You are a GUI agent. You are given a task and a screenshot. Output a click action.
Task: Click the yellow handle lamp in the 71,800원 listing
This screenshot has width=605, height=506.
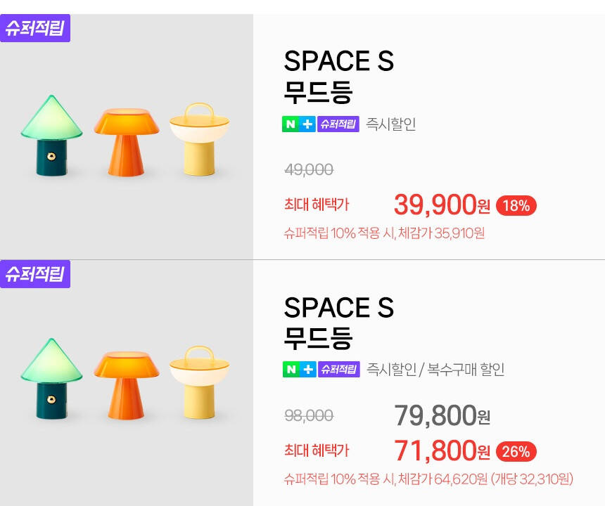(200, 383)
